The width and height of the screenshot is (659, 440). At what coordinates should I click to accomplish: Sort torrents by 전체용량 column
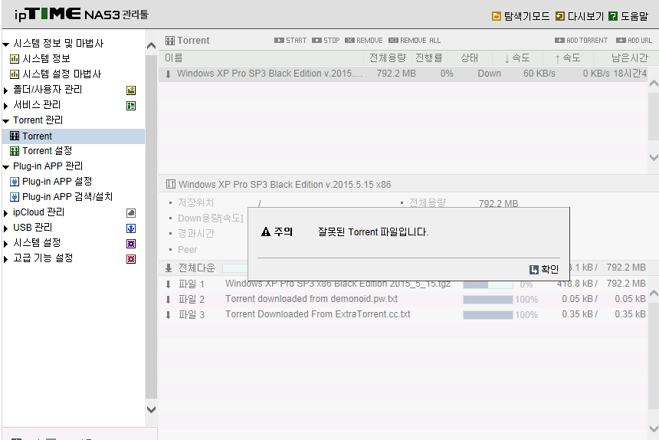388,58
